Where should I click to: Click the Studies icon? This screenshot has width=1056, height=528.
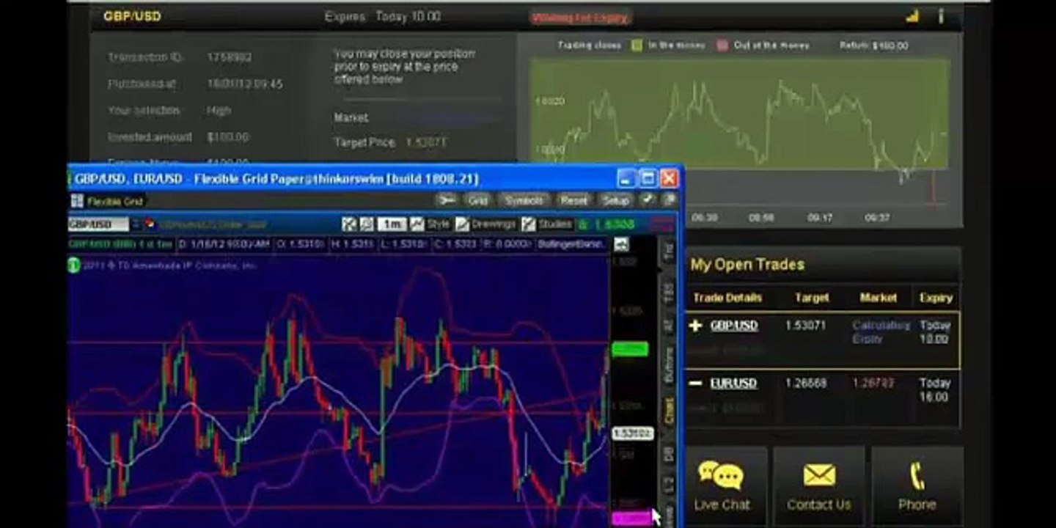(528, 224)
